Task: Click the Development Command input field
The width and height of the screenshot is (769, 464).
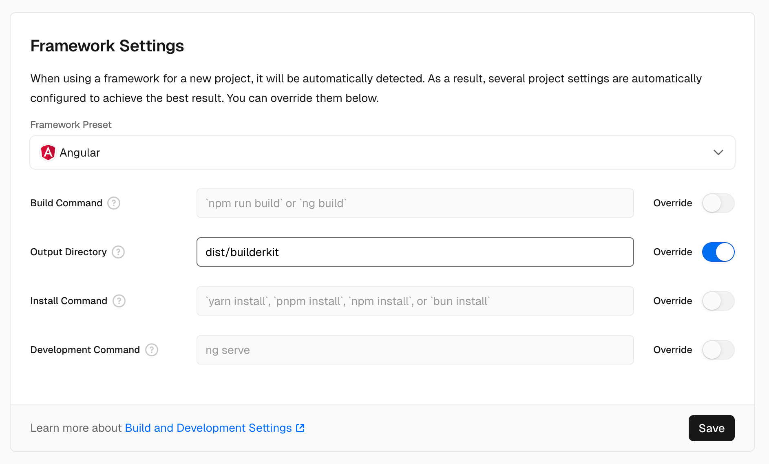Action: point(415,350)
